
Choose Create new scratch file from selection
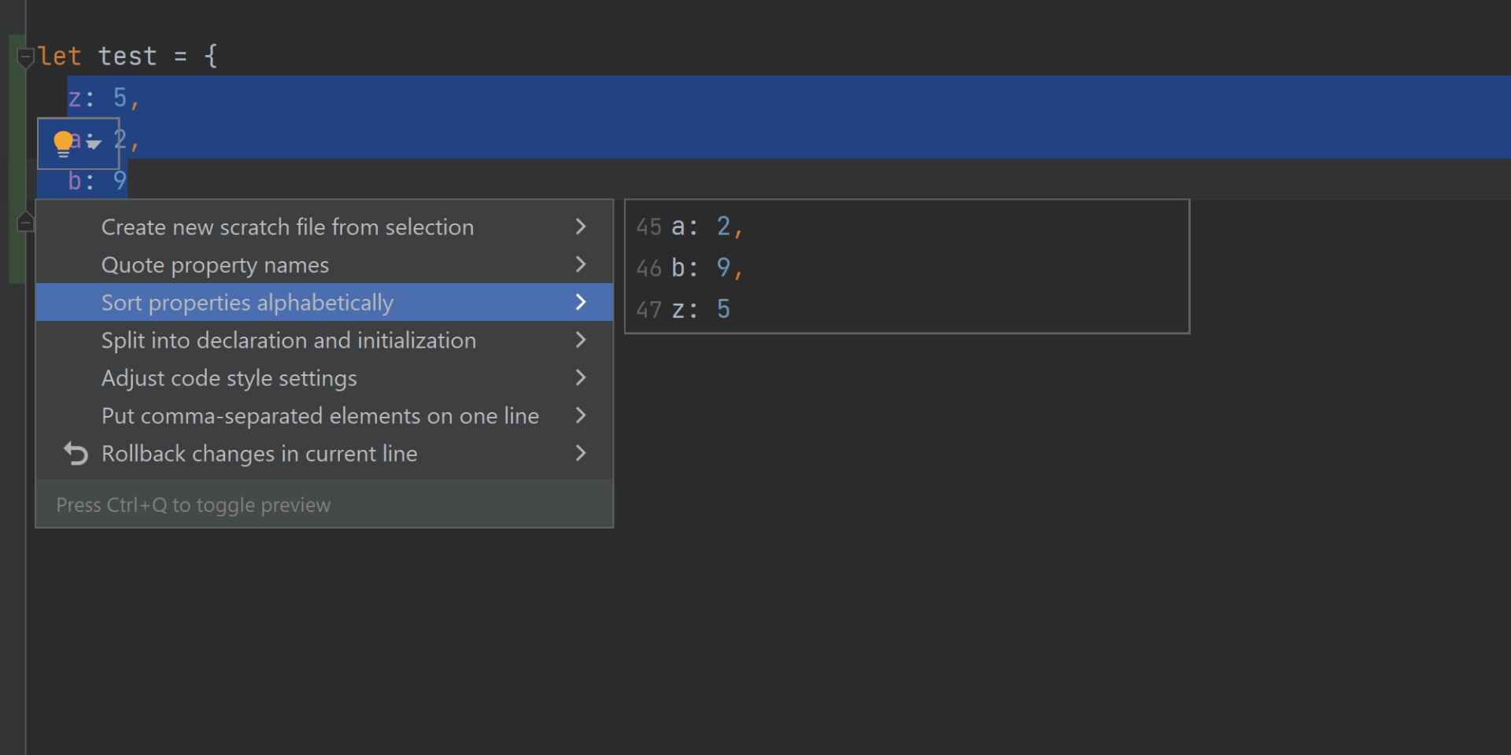(x=324, y=227)
